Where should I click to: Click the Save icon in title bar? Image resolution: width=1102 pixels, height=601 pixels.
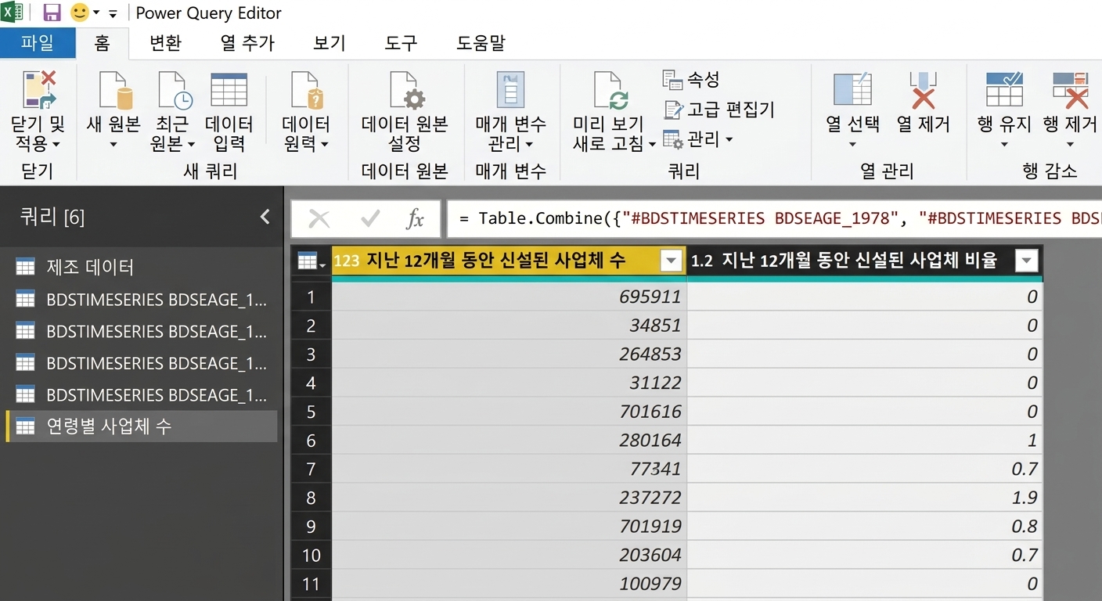[x=52, y=13]
